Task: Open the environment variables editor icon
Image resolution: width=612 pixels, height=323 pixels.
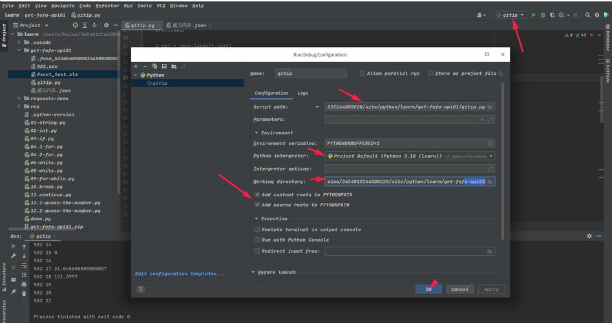Action: point(491,143)
